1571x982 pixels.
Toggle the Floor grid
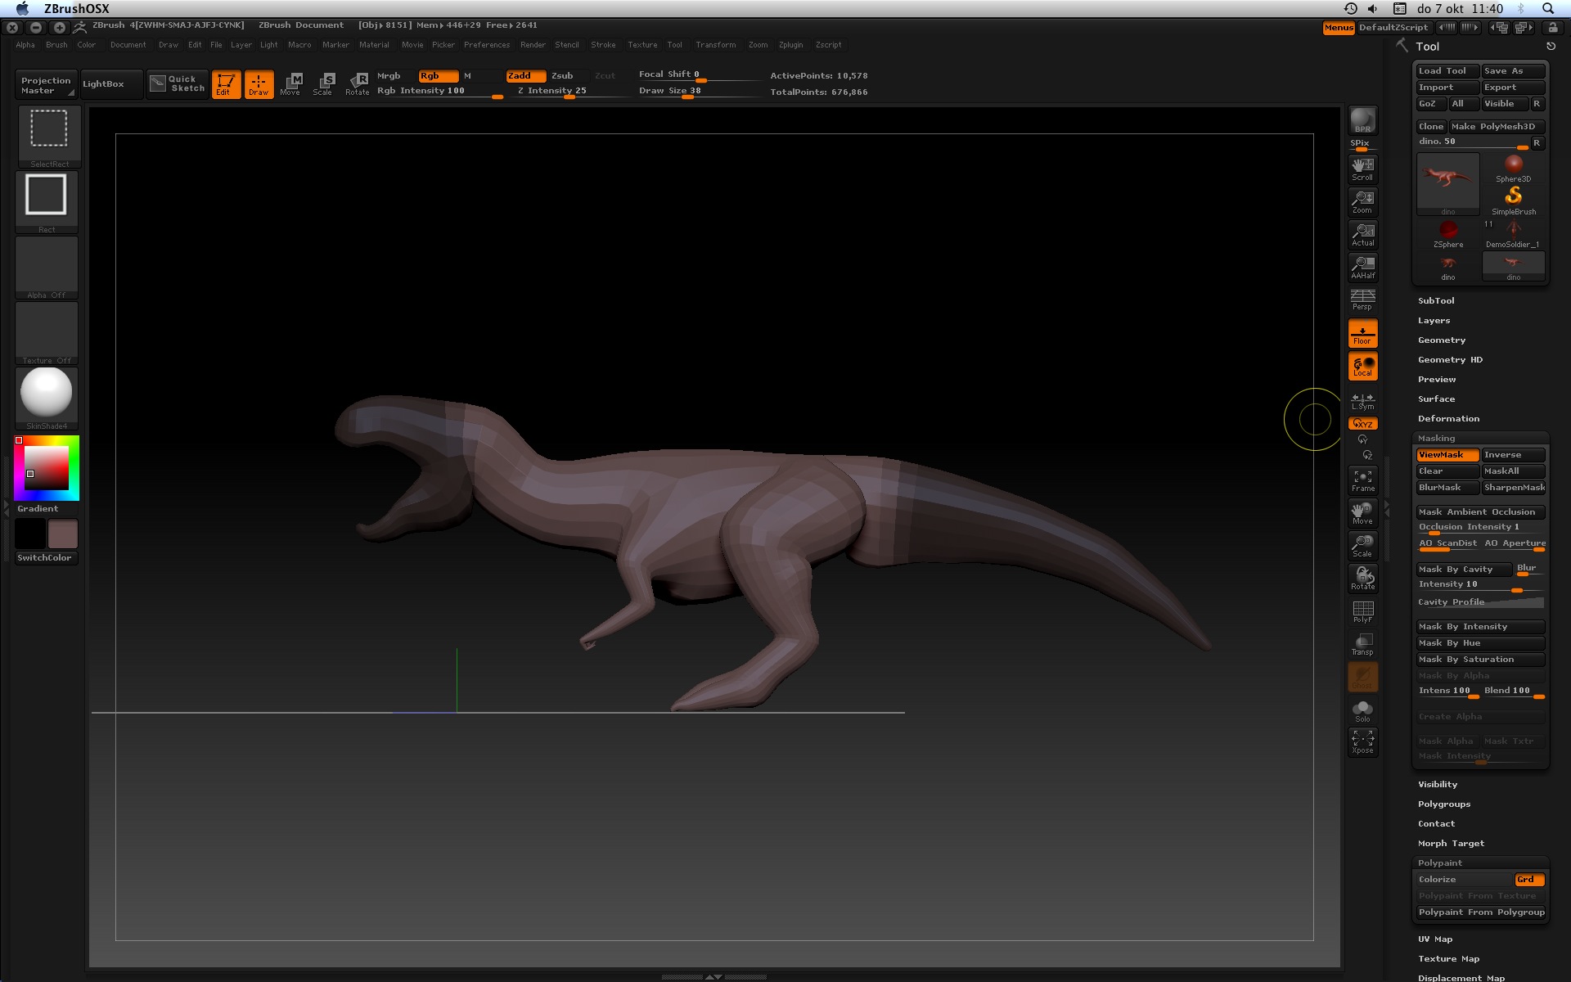(x=1362, y=333)
